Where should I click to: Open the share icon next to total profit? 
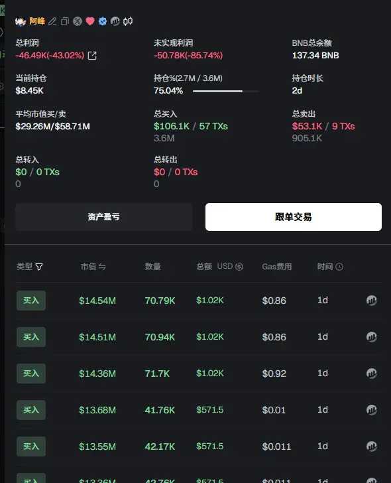[x=92, y=56]
